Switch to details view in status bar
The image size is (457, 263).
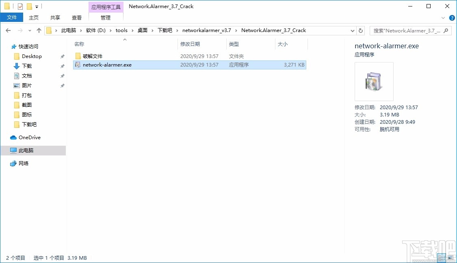coord(442,257)
